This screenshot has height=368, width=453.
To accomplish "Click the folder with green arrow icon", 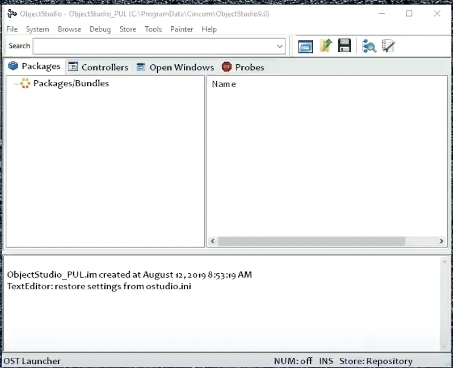I will pos(325,47).
